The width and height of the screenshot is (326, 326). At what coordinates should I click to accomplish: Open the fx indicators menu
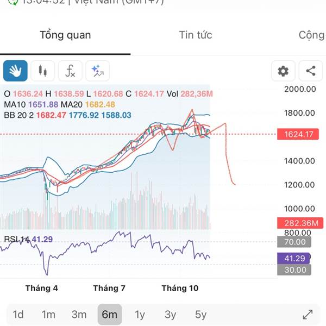pyautogui.click(x=70, y=71)
